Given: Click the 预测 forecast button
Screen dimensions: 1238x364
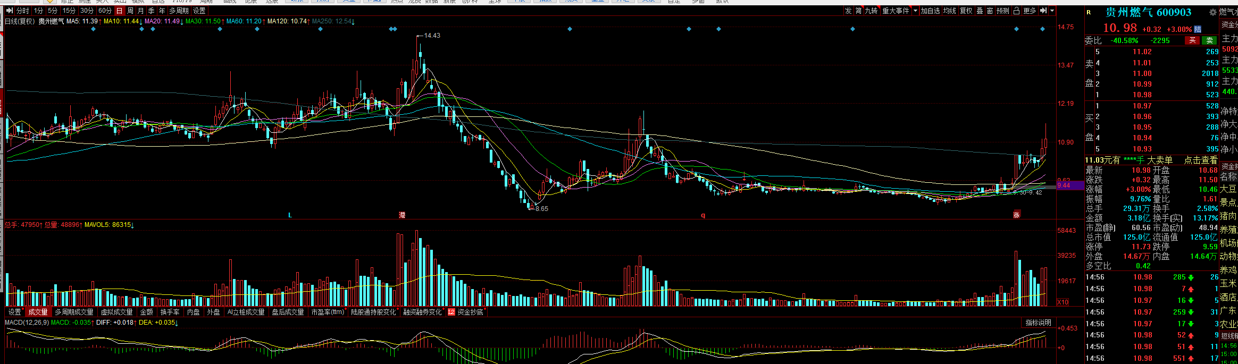Looking at the screenshot, I should pos(1003,11).
